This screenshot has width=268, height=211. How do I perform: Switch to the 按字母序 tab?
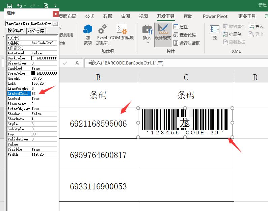tap(16, 31)
